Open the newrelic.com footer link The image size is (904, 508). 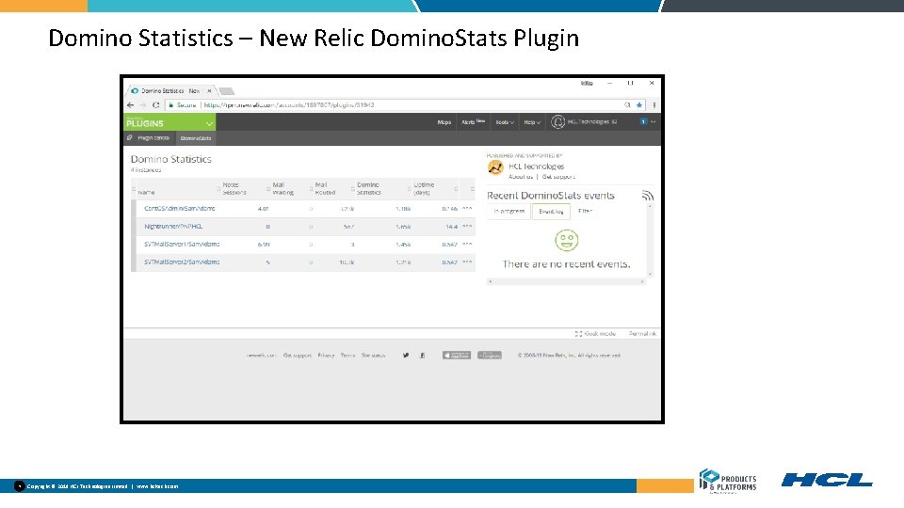pyautogui.click(x=261, y=356)
